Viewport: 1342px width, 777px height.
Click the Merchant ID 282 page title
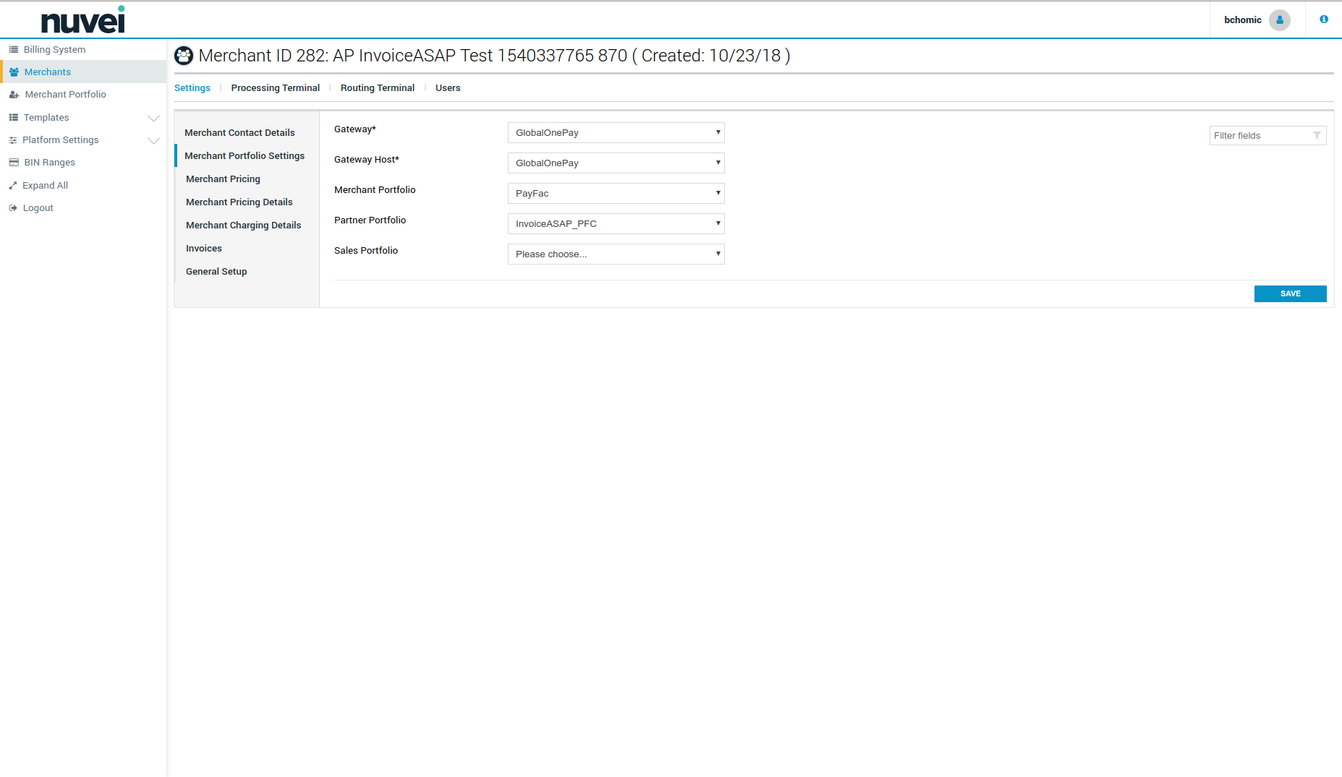(494, 56)
